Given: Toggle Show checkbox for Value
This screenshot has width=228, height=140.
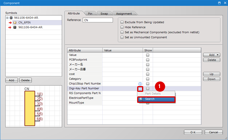Looking at the screenshot, I should coord(147,55).
